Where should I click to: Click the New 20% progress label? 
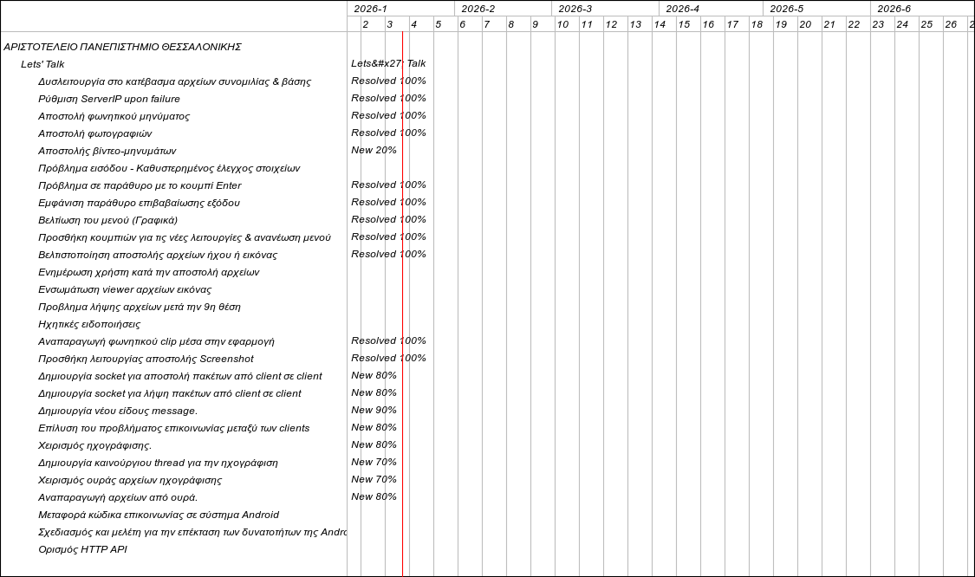click(374, 151)
